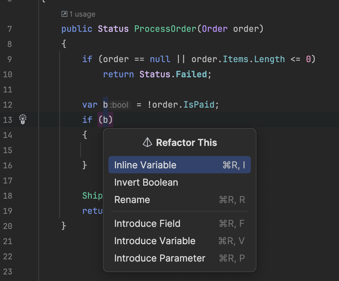Choose Introduce Variable option

click(155, 241)
